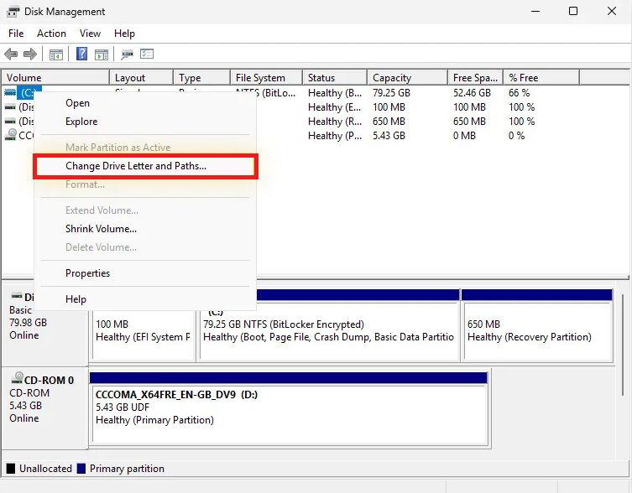Click the CD-ROM 0 disc icon
The width and height of the screenshot is (632, 493).
click(18, 378)
